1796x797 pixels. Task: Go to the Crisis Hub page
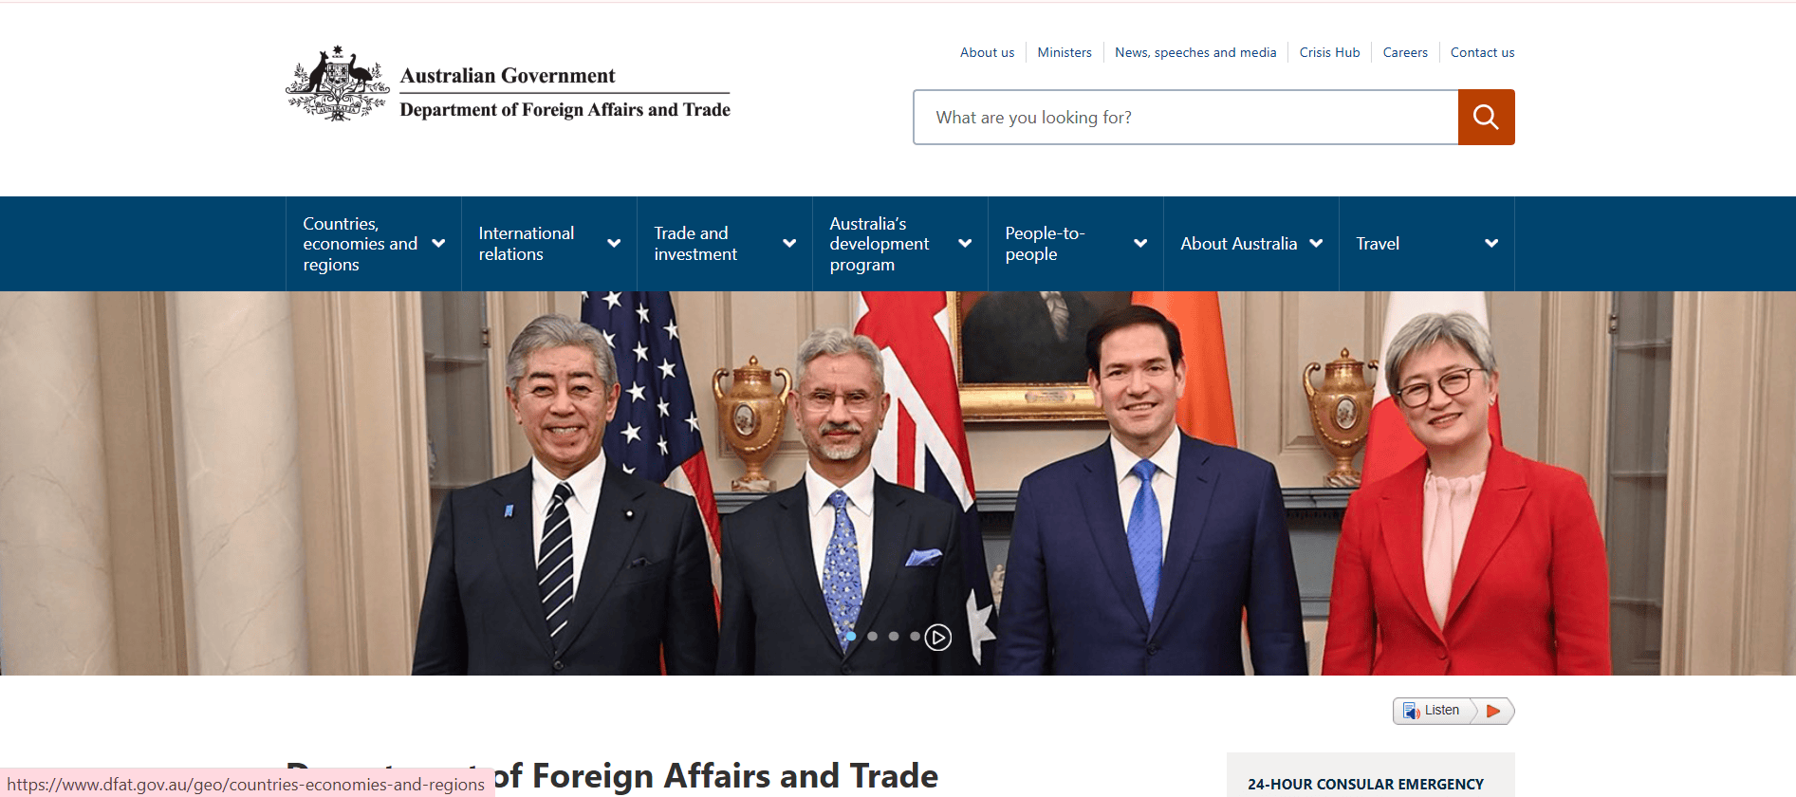1329,52
